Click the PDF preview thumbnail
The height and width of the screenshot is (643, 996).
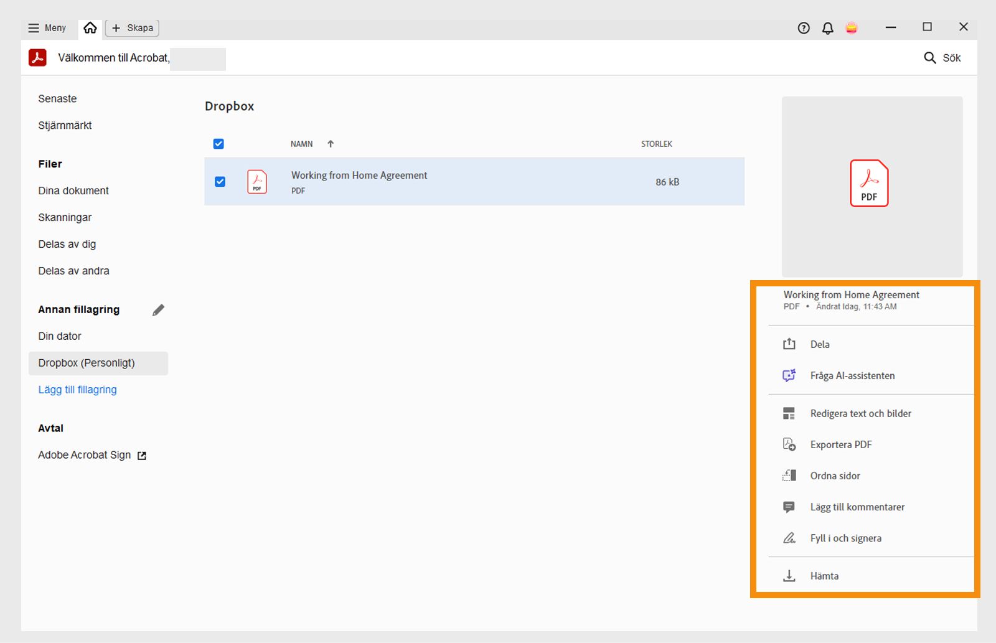click(x=870, y=184)
